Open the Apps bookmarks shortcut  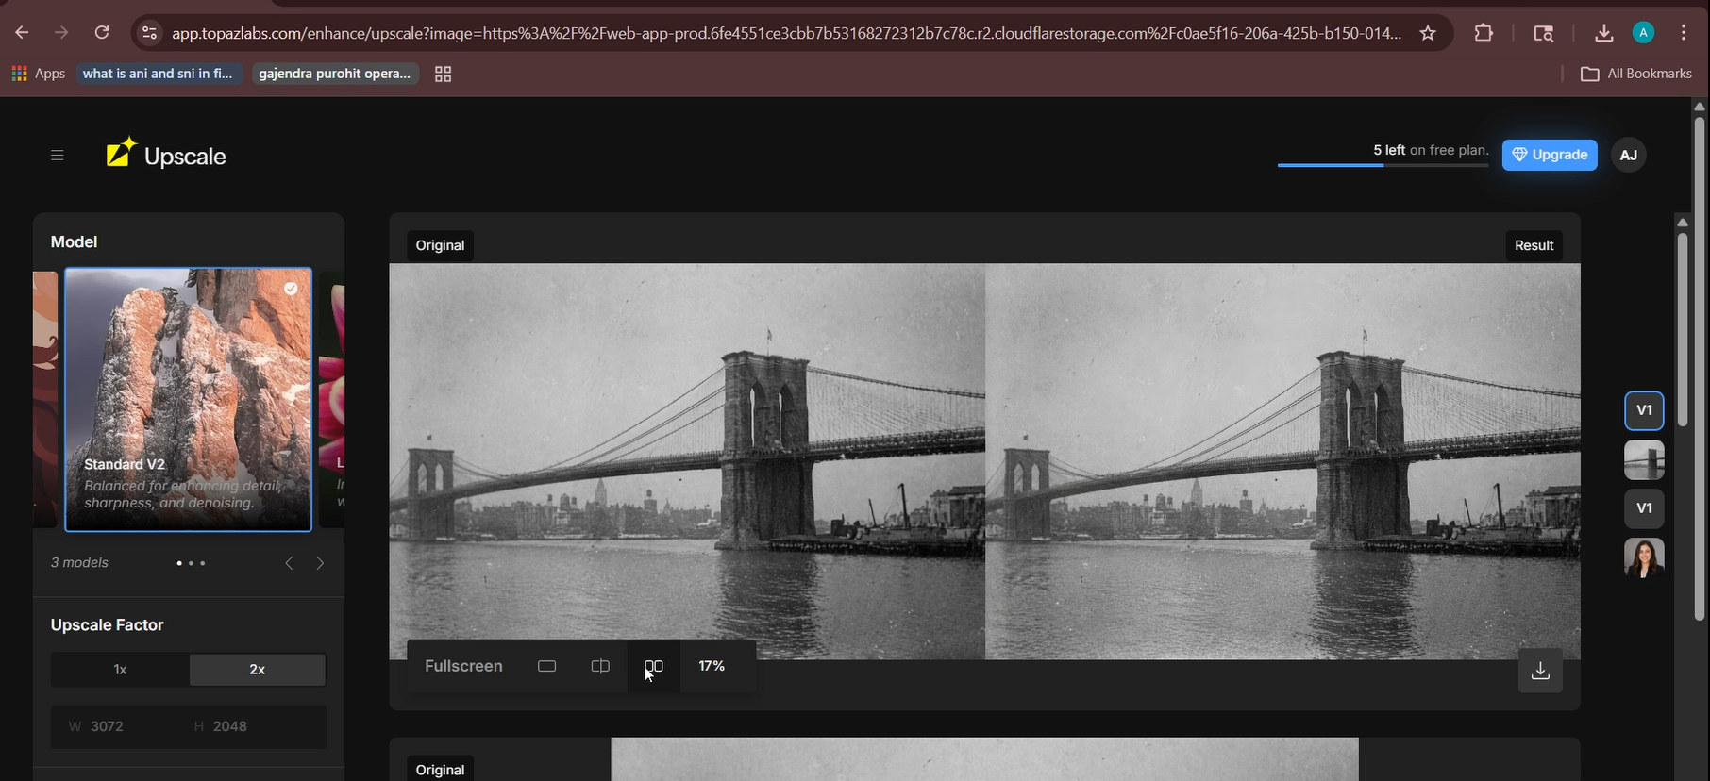(38, 74)
